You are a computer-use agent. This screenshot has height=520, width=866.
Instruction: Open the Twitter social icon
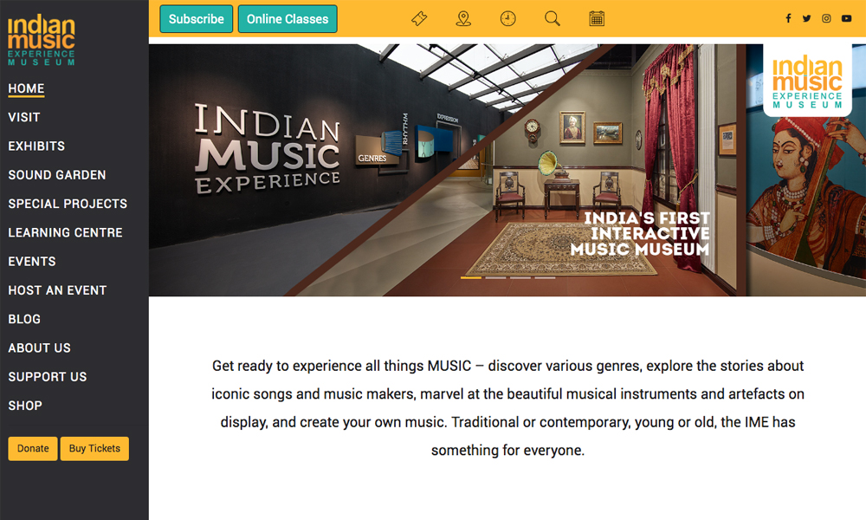(807, 19)
